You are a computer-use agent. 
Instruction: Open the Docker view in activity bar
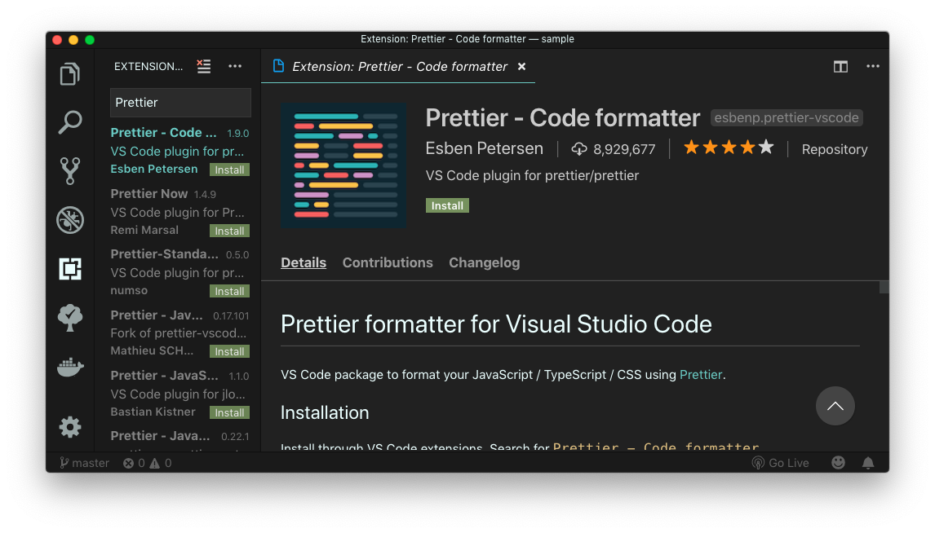pos(70,367)
